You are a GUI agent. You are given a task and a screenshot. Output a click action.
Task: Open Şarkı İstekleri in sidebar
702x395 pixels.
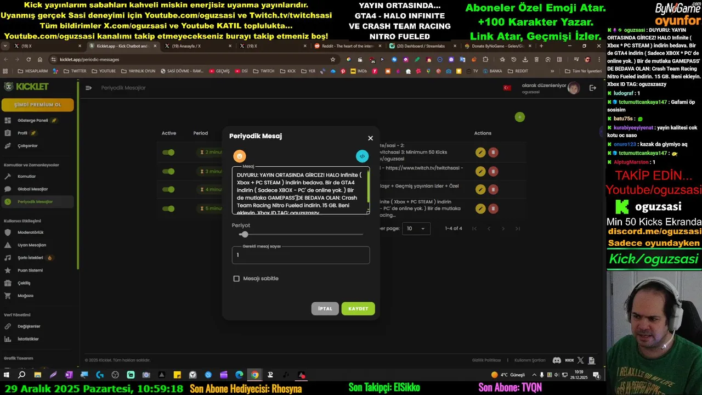pos(37,257)
